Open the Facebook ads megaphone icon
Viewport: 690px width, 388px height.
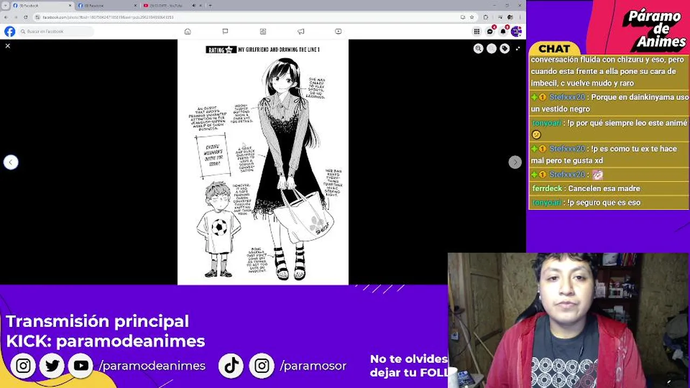(x=301, y=31)
